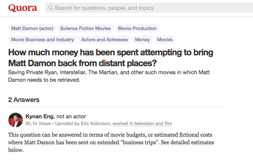The height and width of the screenshot is (162, 253).
Task: Select the Money topic tag
Action: 142,40
